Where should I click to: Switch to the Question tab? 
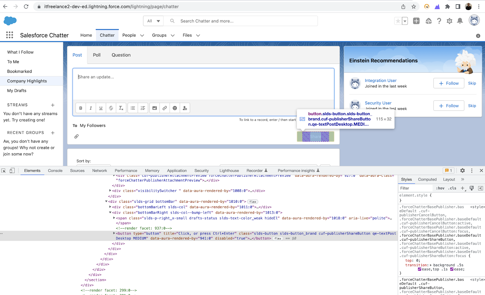(x=121, y=55)
